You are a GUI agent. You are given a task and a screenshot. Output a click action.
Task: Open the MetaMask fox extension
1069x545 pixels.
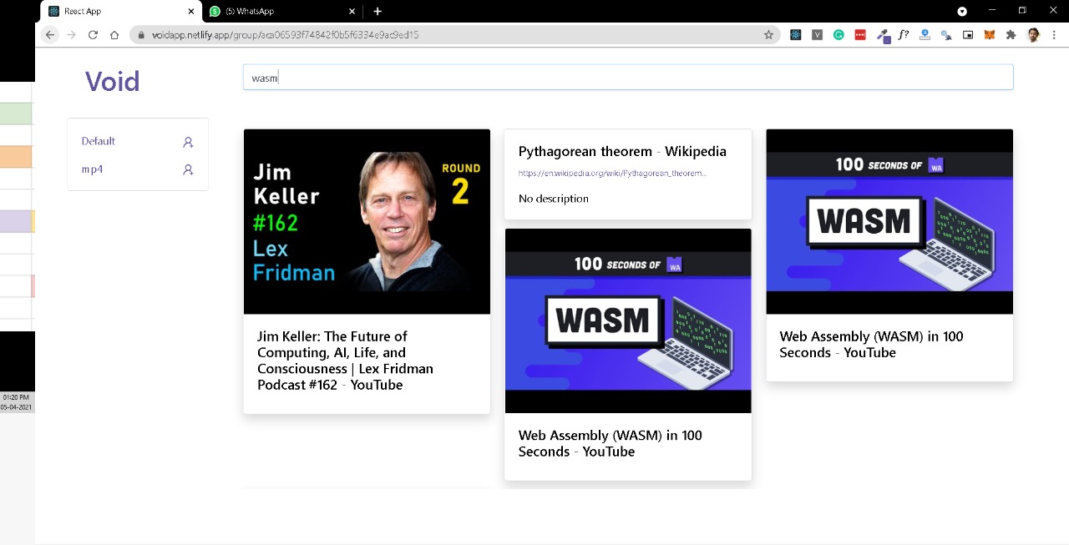[990, 35]
